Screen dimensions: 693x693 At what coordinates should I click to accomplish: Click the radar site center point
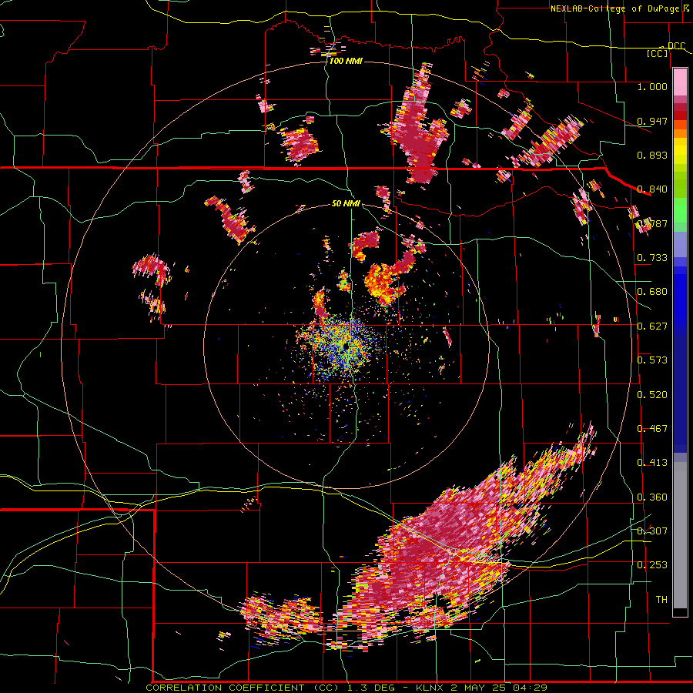tap(345, 346)
